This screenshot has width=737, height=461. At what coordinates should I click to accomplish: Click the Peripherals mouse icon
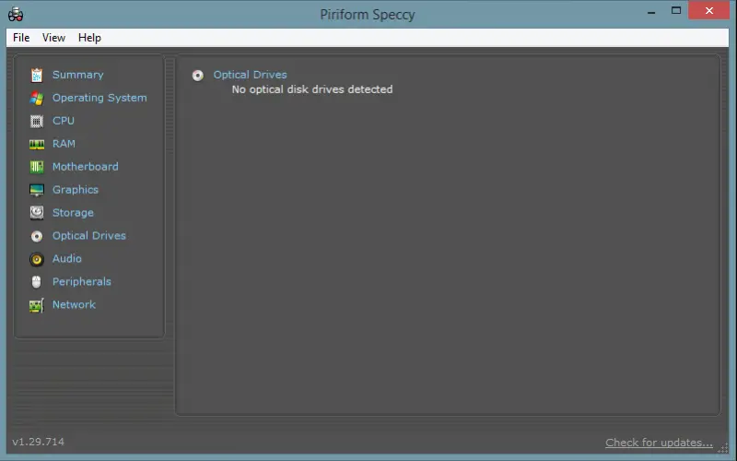click(x=36, y=282)
